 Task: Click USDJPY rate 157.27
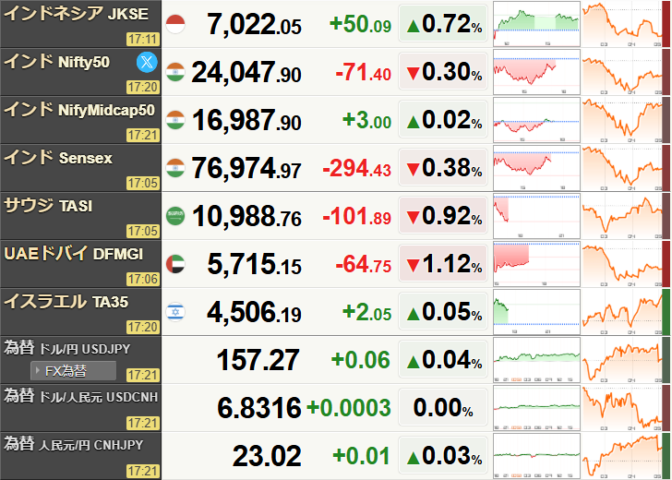(x=258, y=360)
